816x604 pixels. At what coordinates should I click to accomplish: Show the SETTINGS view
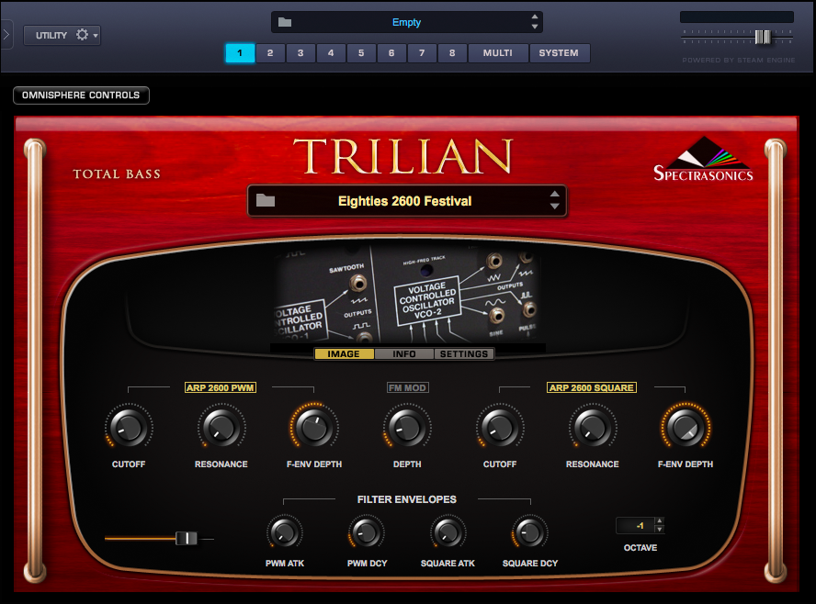(464, 354)
